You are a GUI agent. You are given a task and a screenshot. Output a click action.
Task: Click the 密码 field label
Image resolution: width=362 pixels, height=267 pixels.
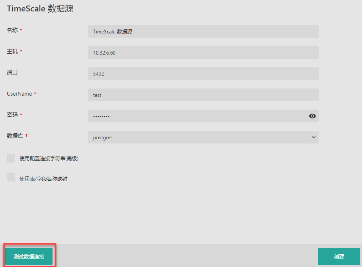(x=12, y=115)
